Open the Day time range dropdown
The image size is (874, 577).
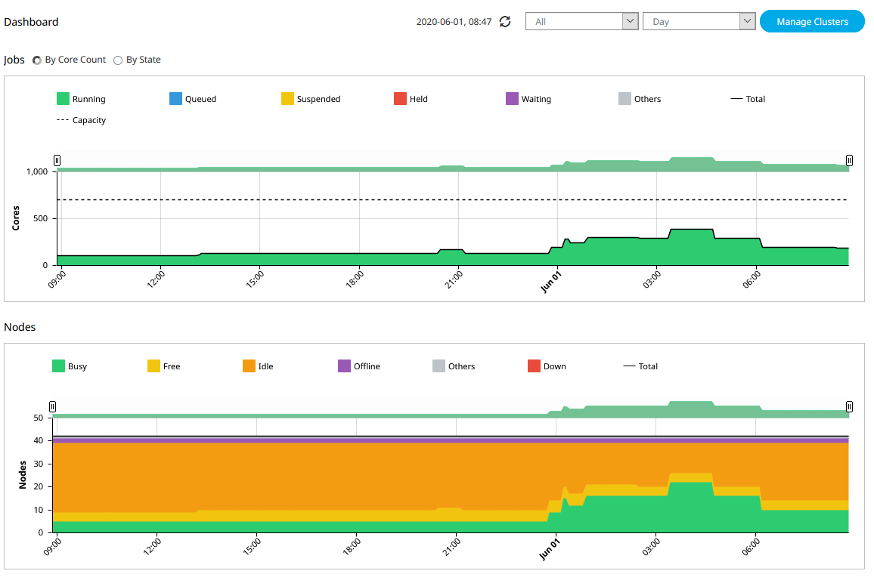tap(699, 22)
